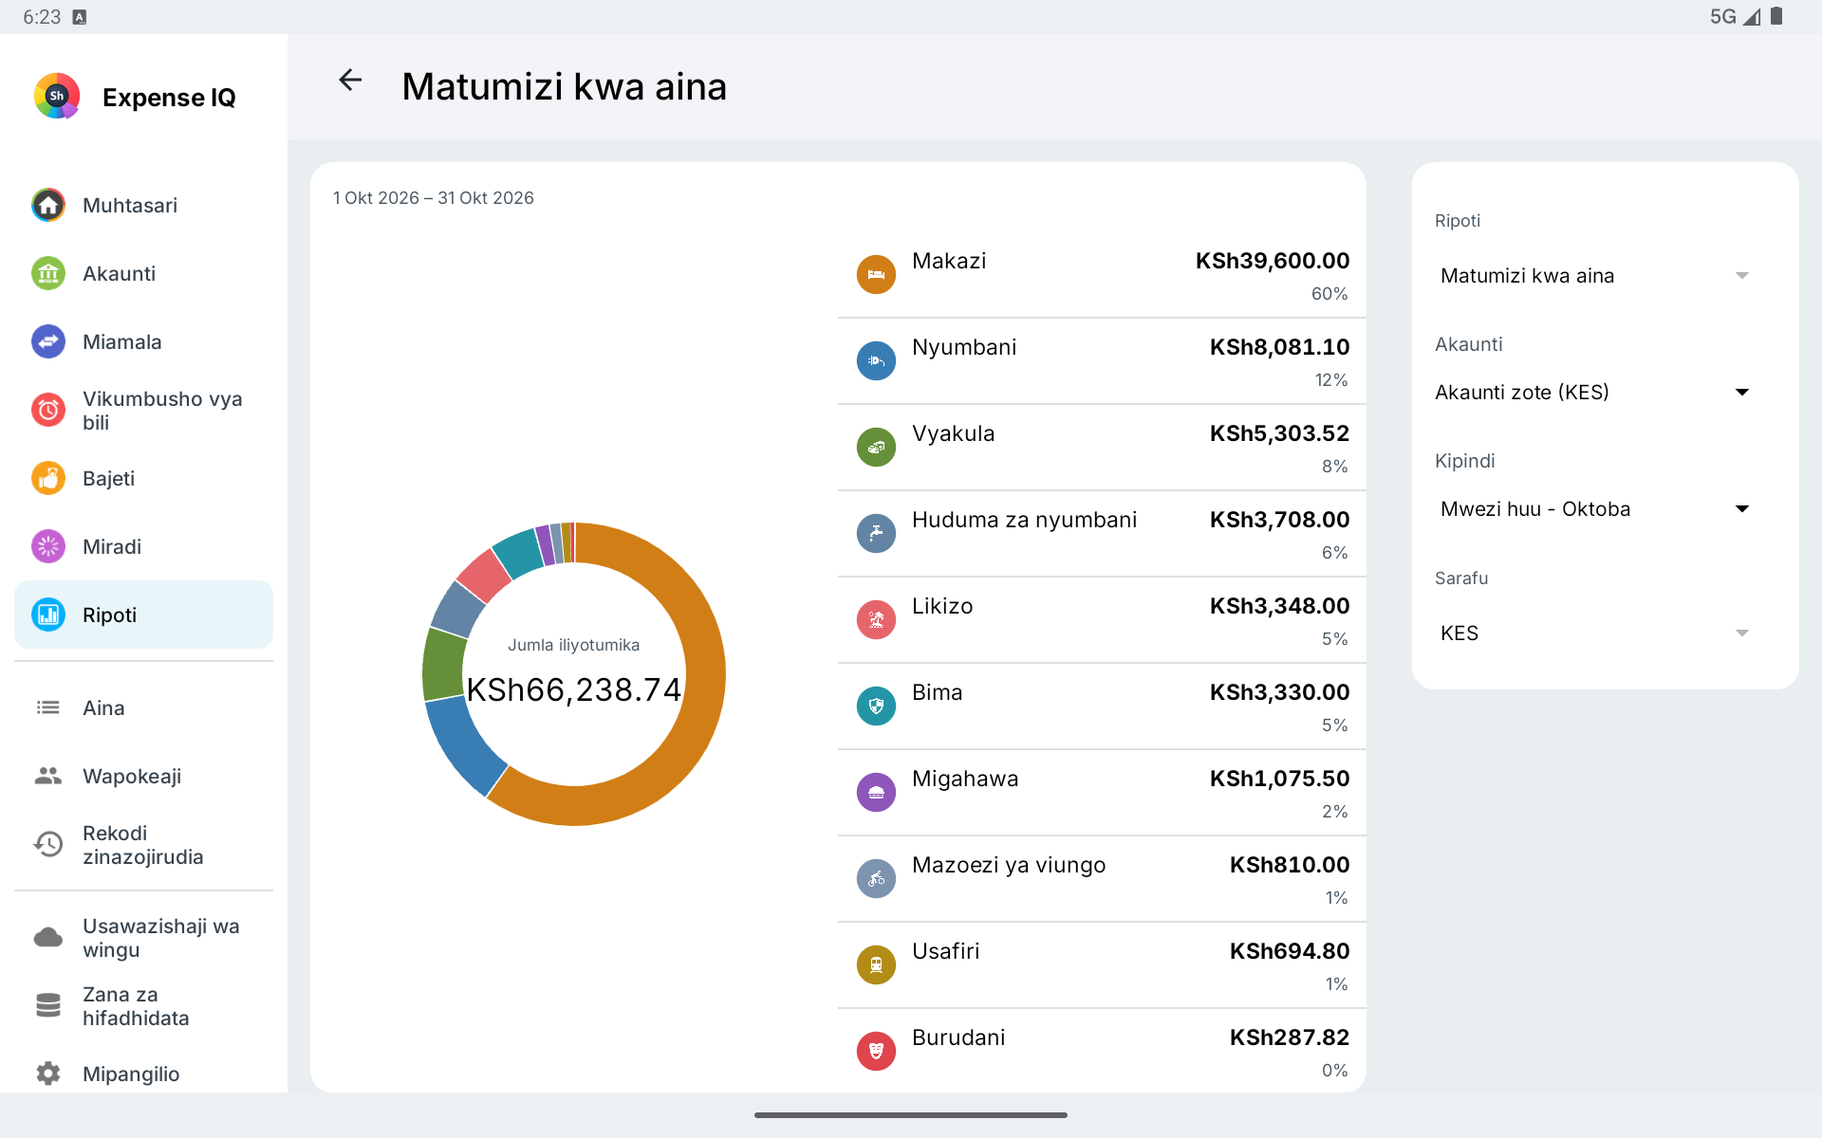The height and width of the screenshot is (1138, 1822).
Task: Click the Huduma za nyumbani faucet icon
Action: (x=876, y=534)
